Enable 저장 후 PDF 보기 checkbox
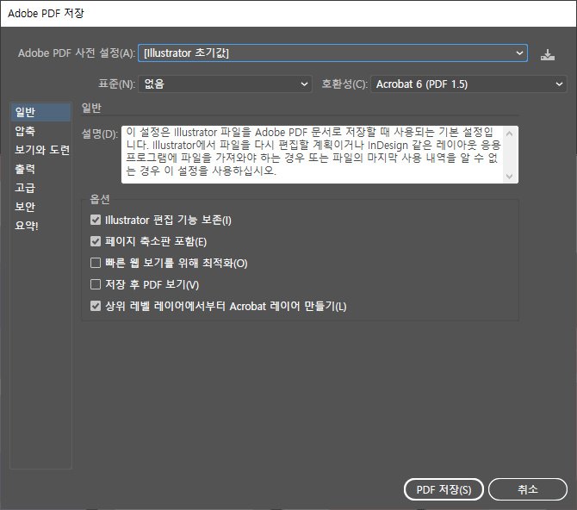577x510 pixels. click(96, 284)
